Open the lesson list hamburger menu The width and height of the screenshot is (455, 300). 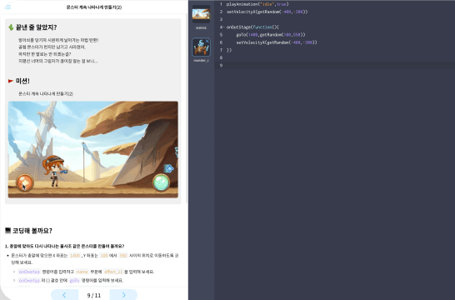[7, 7]
